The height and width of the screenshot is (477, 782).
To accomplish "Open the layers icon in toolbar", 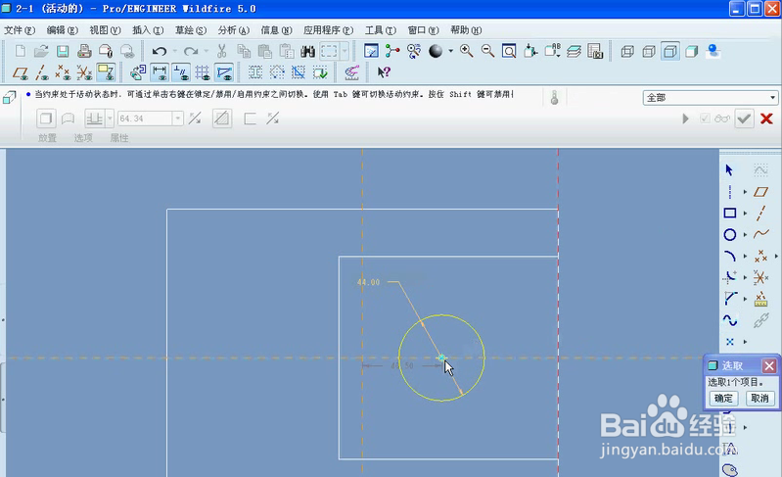I will point(575,51).
